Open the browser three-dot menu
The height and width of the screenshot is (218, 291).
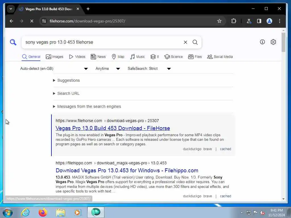point(280,21)
